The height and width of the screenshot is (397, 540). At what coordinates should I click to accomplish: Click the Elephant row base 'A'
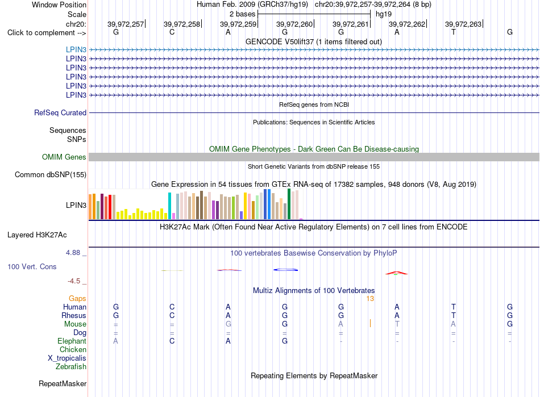[x=116, y=341]
